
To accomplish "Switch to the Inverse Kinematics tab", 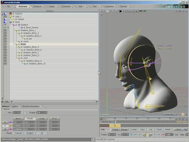I will (31, 106).
